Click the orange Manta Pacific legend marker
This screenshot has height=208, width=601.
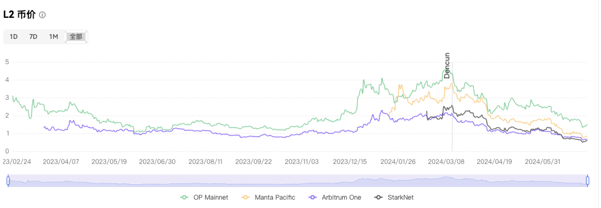tap(246, 197)
